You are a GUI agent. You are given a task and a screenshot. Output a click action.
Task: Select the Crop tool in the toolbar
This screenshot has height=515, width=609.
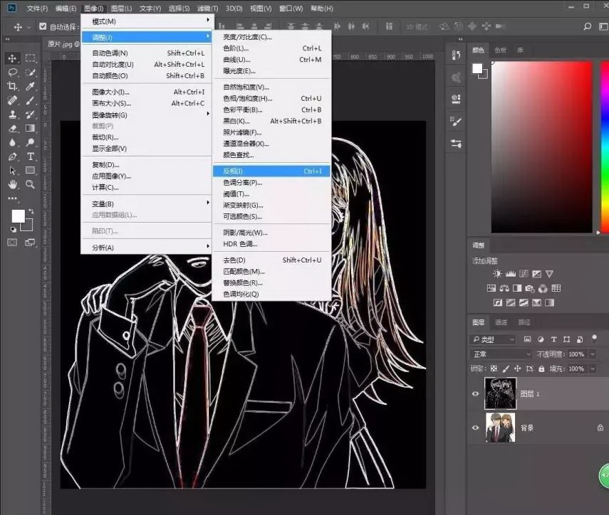click(x=12, y=86)
